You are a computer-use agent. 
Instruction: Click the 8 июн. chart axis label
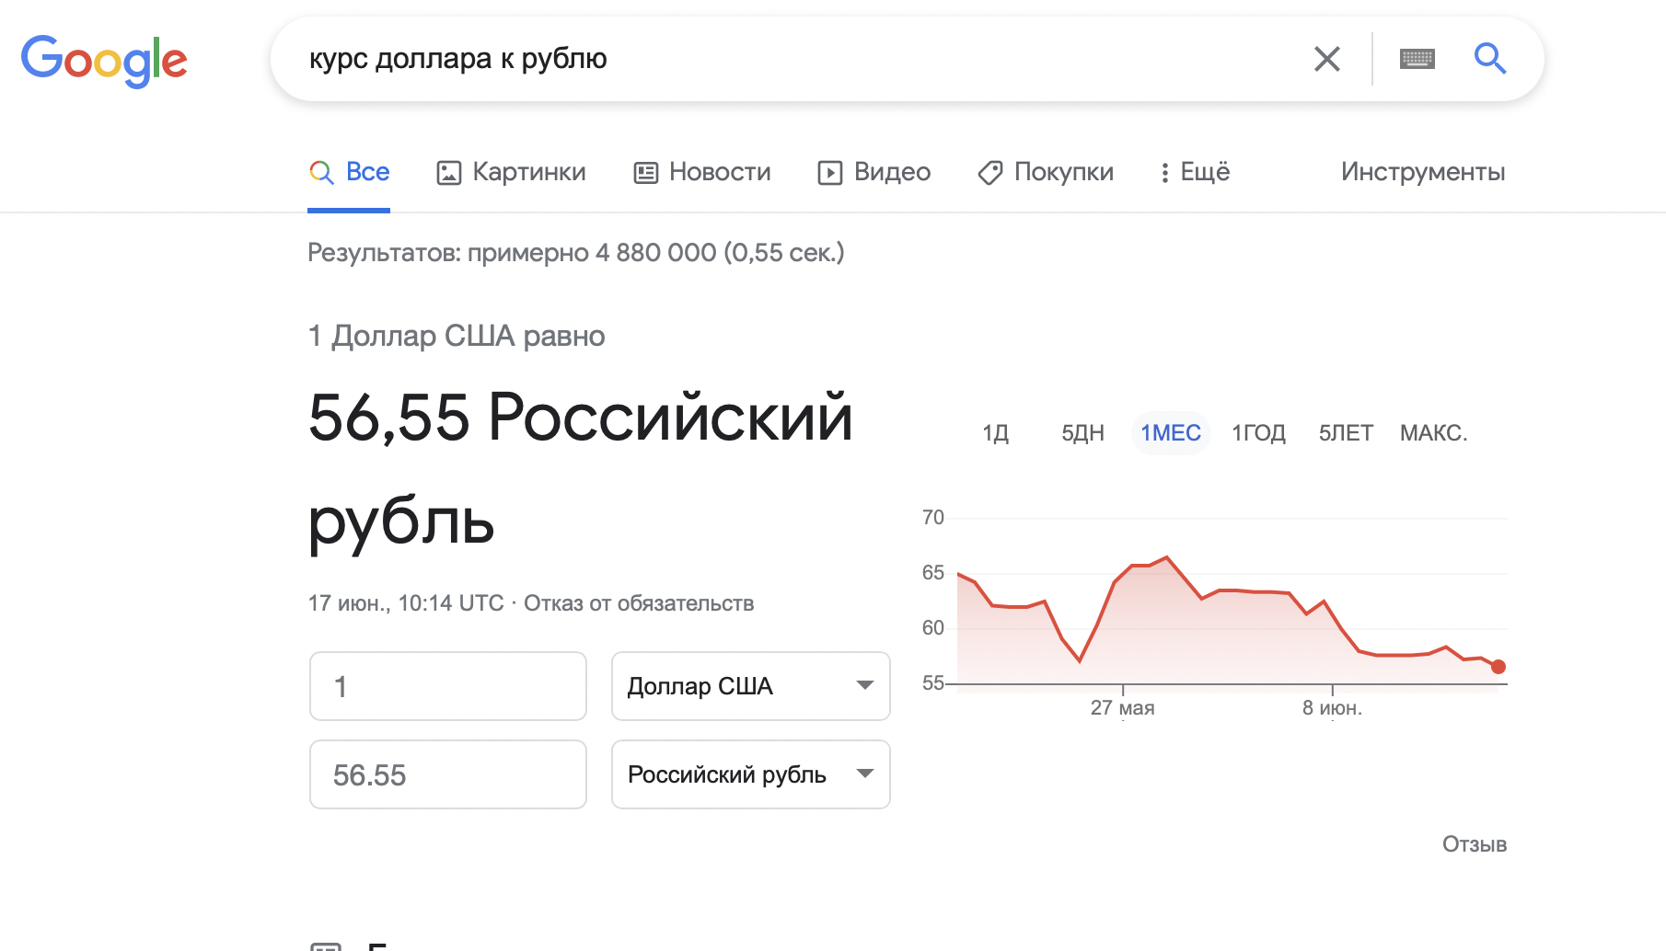coord(1332,708)
